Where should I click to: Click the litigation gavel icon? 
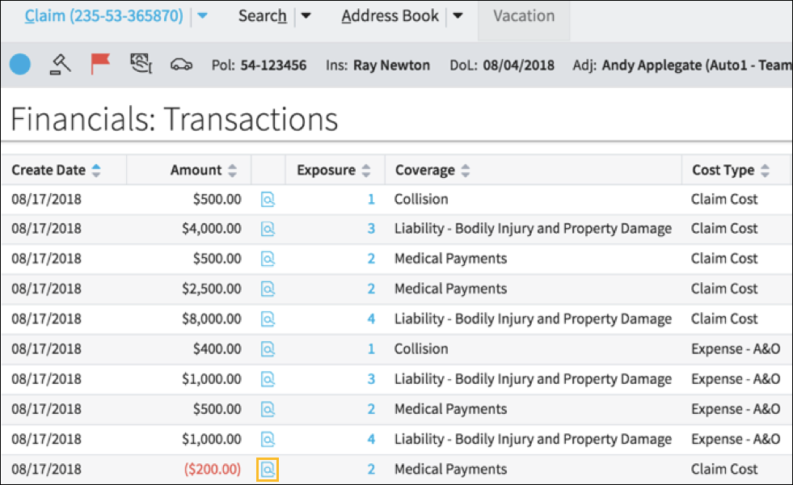pos(61,65)
